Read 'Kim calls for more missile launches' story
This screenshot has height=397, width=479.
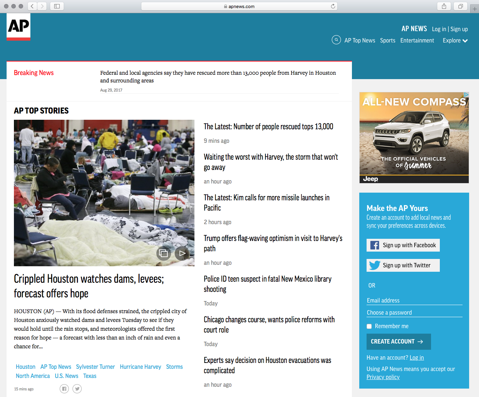tap(267, 203)
